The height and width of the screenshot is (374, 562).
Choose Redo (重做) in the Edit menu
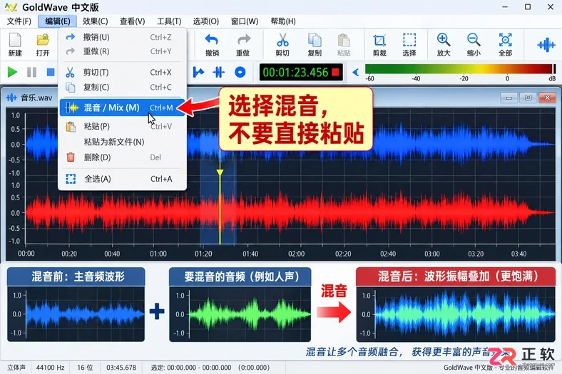point(122,51)
